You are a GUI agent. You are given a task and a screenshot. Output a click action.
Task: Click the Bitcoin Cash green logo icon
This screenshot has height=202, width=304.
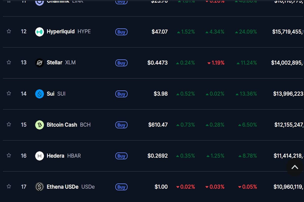(x=40, y=125)
